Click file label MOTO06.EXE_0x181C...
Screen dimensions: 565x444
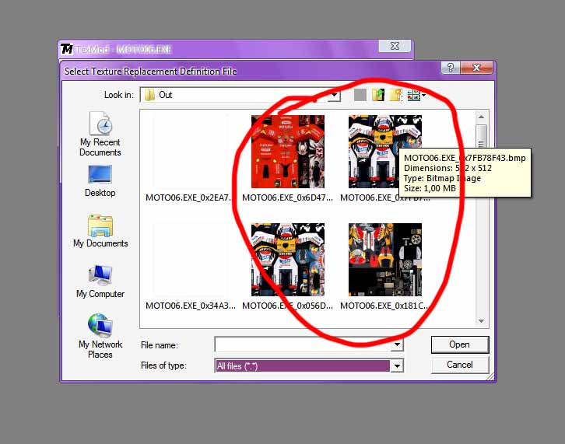coord(384,306)
